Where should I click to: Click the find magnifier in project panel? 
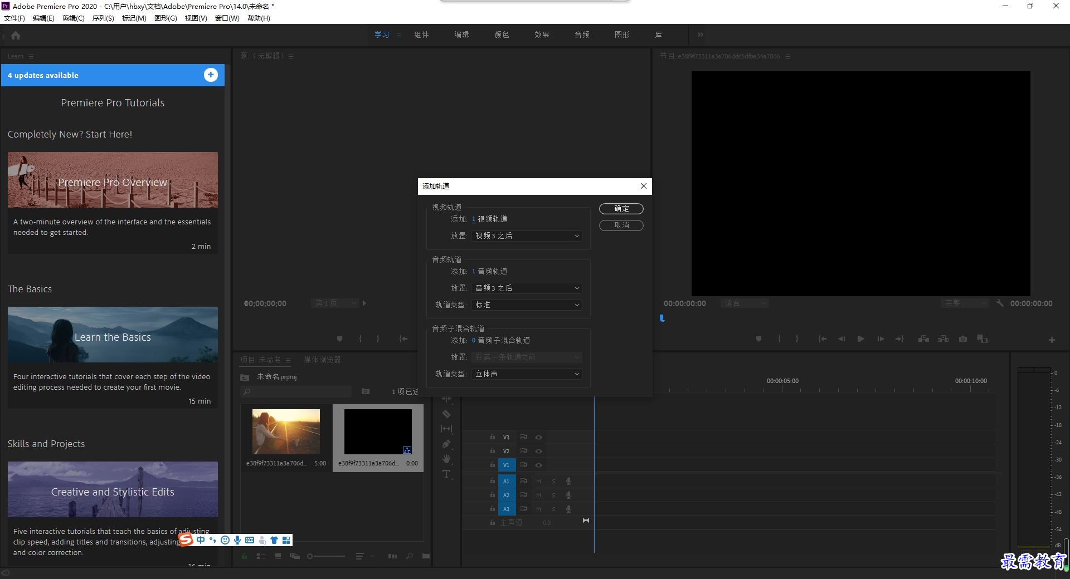[x=410, y=556]
